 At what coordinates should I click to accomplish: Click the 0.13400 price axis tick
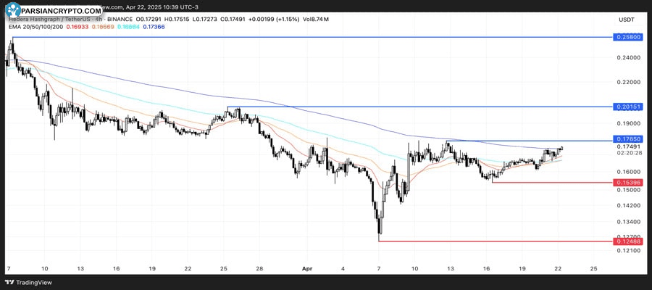(629, 222)
